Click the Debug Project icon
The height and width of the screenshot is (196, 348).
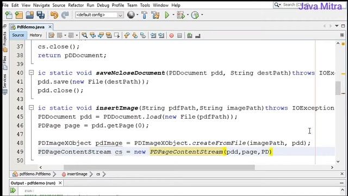[181, 15]
